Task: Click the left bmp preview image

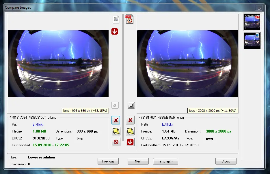Action: click(58, 64)
